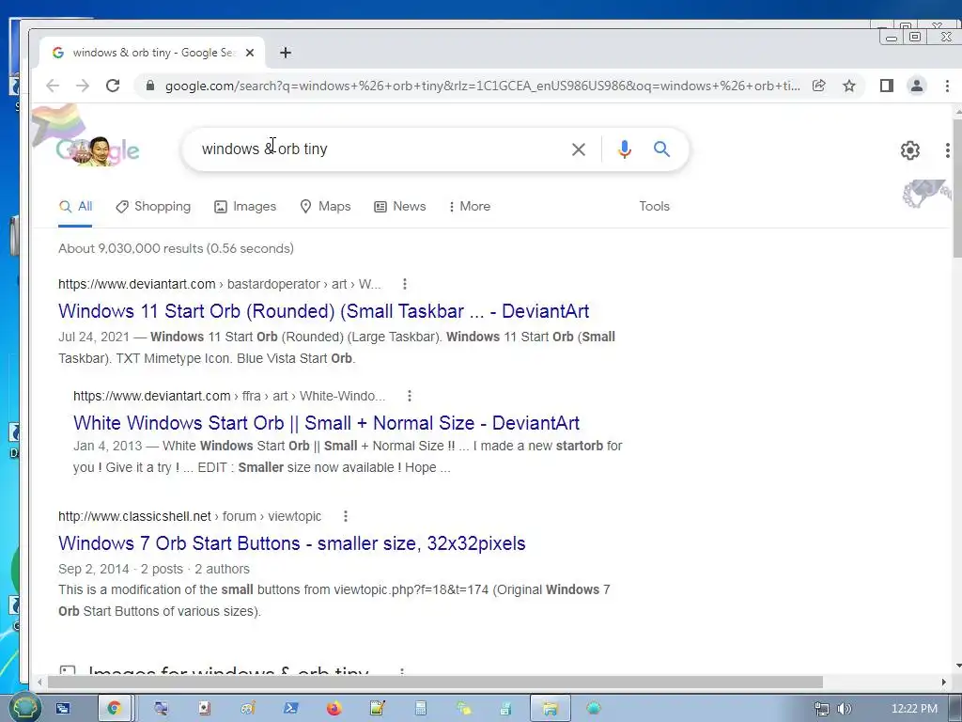
Task: Open Google quick settings gear
Action: [x=909, y=149]
